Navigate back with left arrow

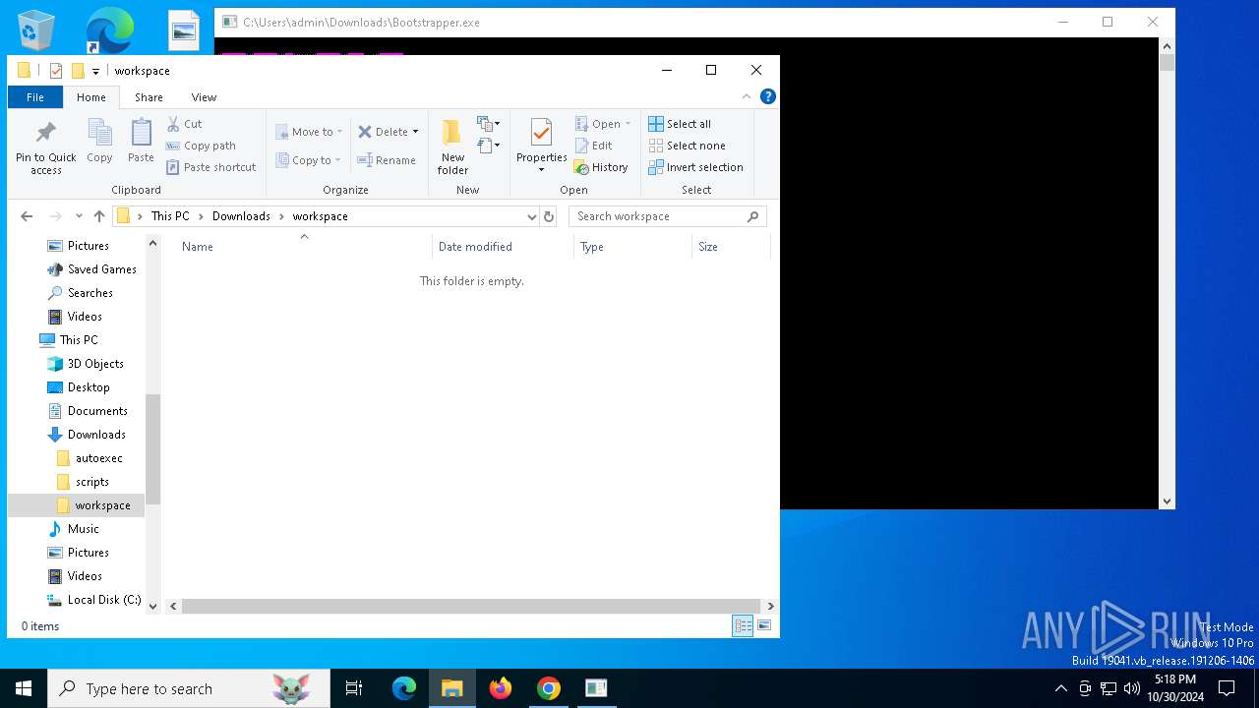[x=27, y=216]
